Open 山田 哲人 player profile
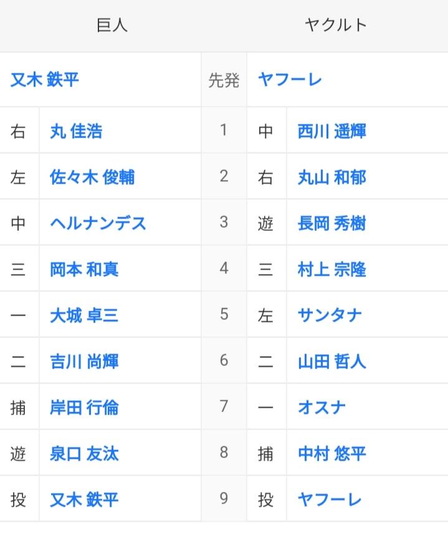This screenshot has width=448, height=536. (332, 361)
